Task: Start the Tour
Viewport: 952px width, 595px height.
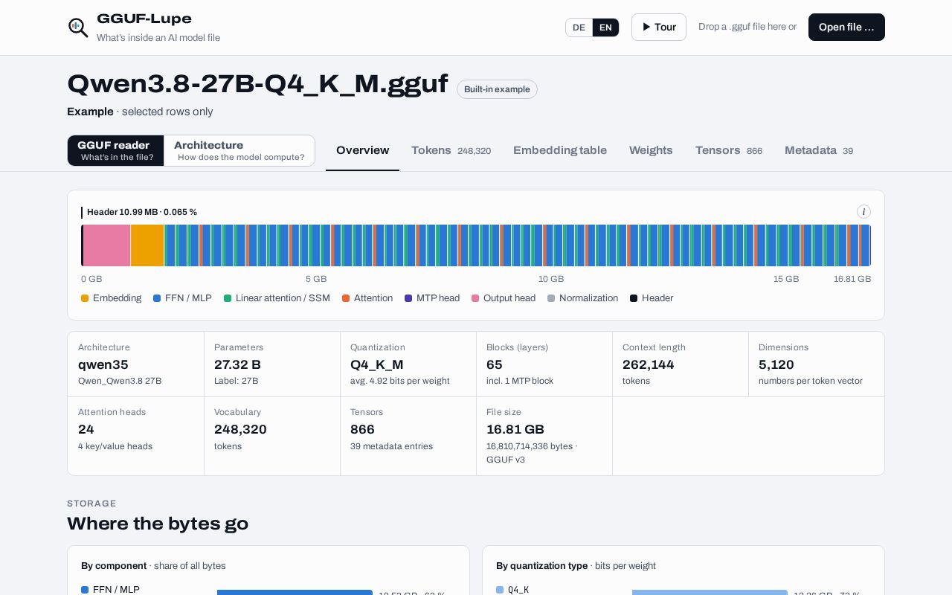Action: pyautogui.click(x=659, y=28)
